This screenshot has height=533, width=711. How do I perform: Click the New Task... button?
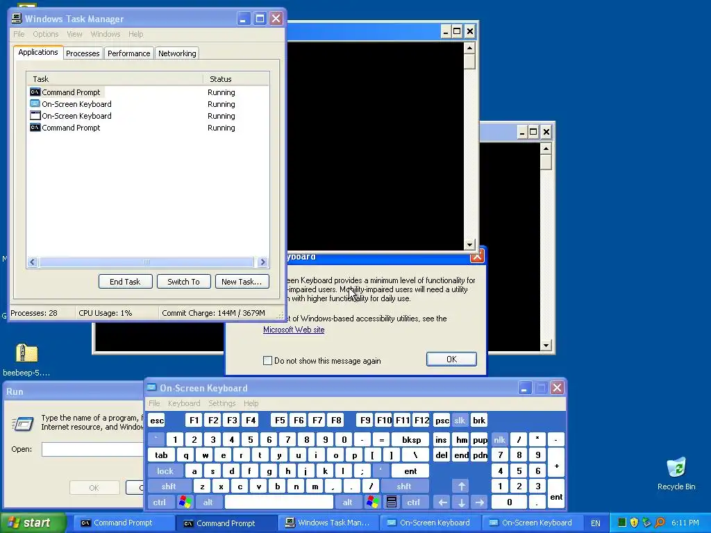coord(242,282)
